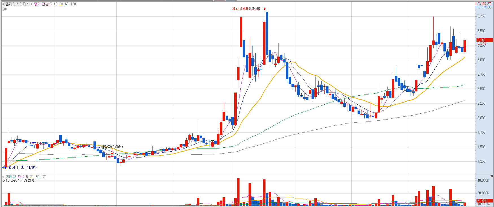Click the 배당락(0.00%) annotation
Viewport: 494px width, 207px height.
click(x=112, y=147)
